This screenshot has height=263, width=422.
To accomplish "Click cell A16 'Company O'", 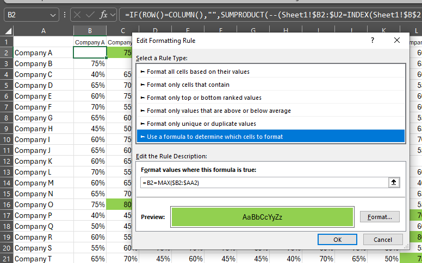I will [x=44, y=204].
